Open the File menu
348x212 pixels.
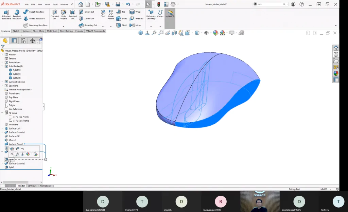click(x=27, y=4)
